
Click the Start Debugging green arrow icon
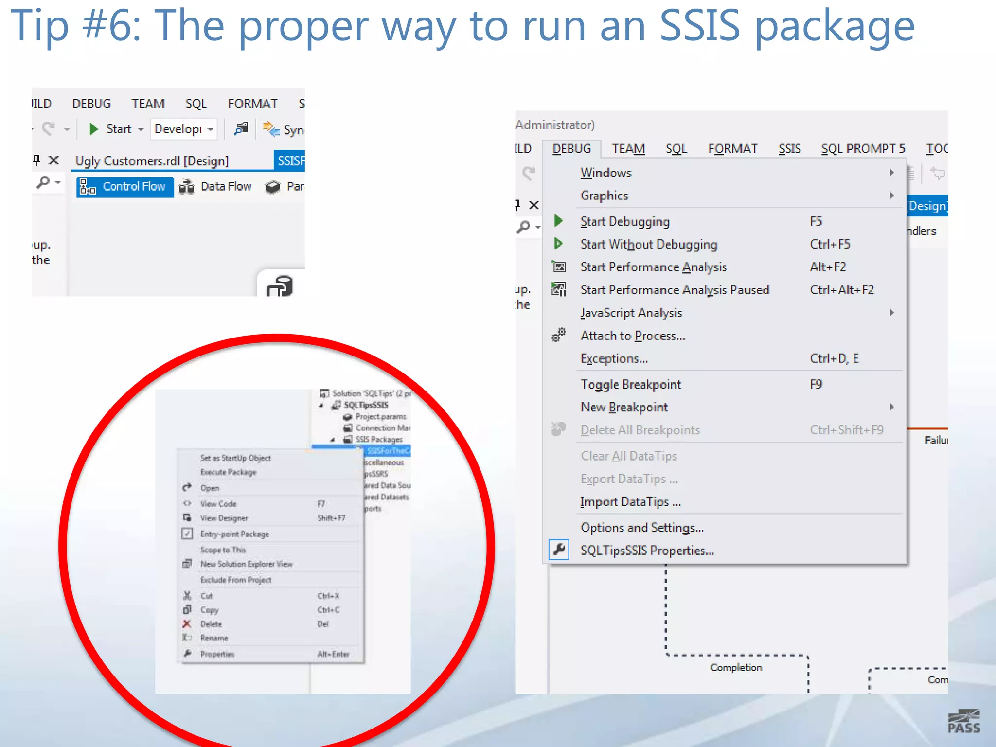(559, 221)
